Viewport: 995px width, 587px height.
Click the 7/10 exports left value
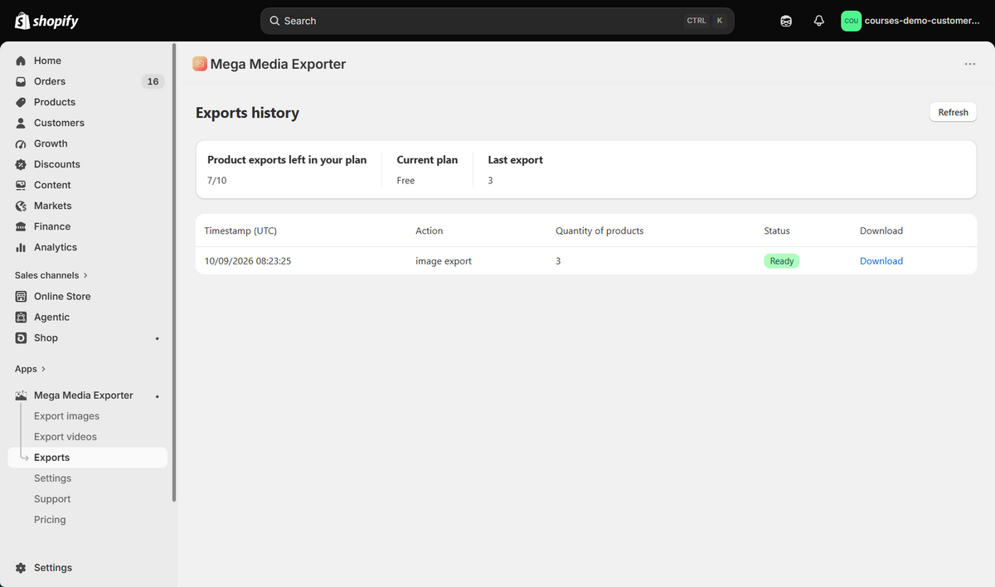pyautogui.click(x=216, y=181)
